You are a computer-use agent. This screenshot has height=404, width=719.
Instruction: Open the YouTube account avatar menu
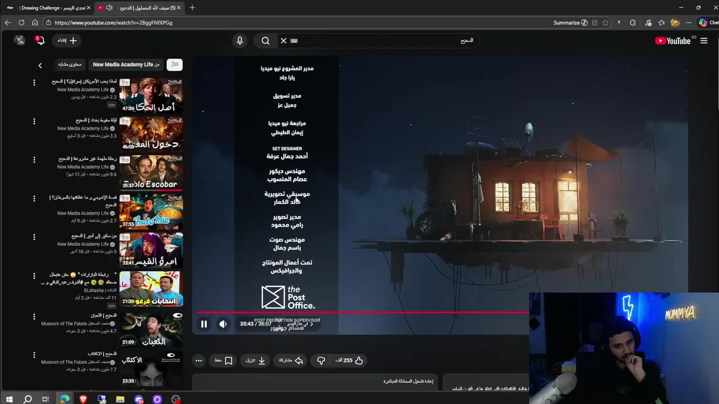(20, 40)
